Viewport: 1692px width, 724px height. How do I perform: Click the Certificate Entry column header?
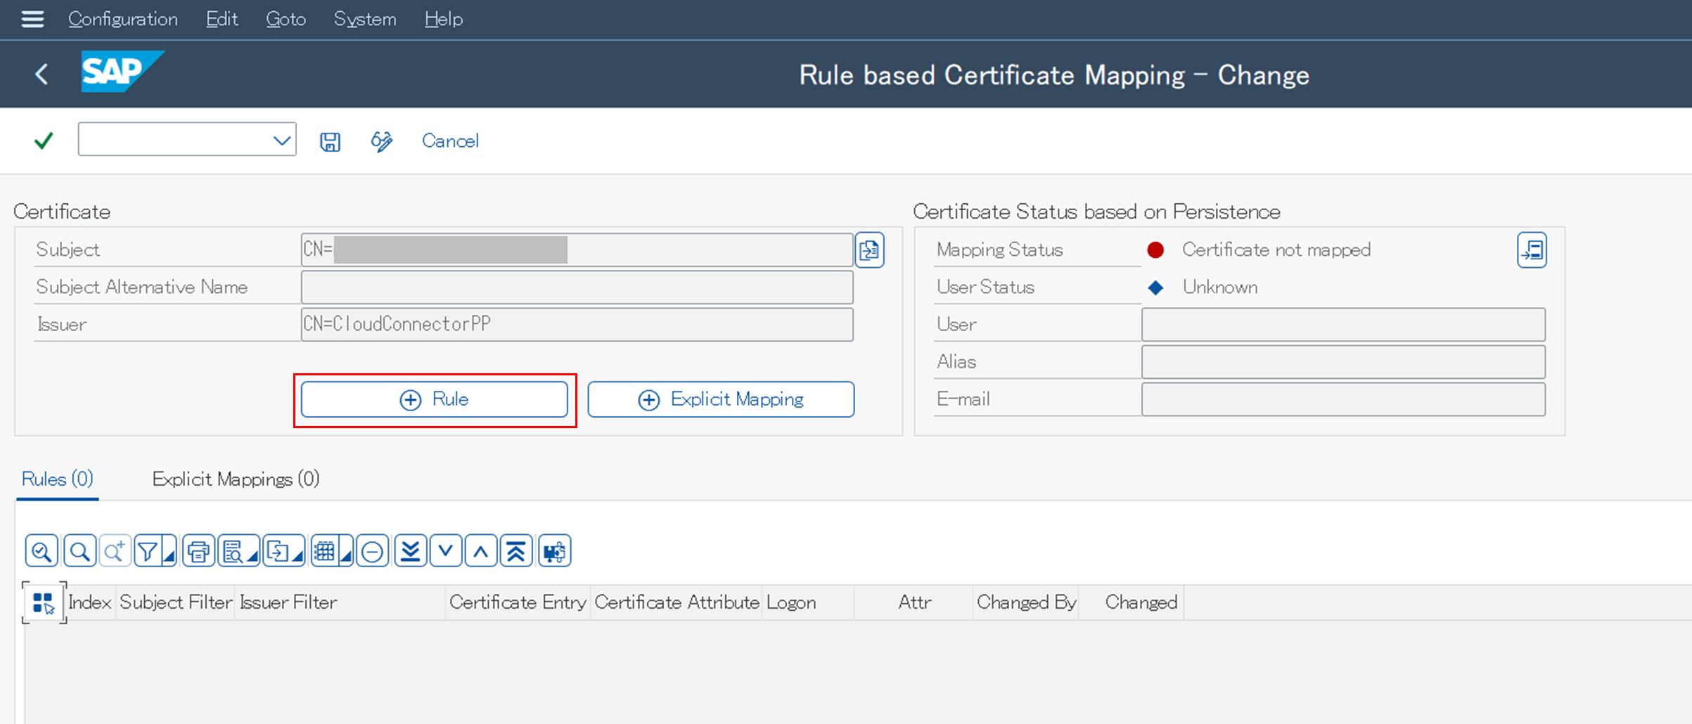tap(518, 603)
